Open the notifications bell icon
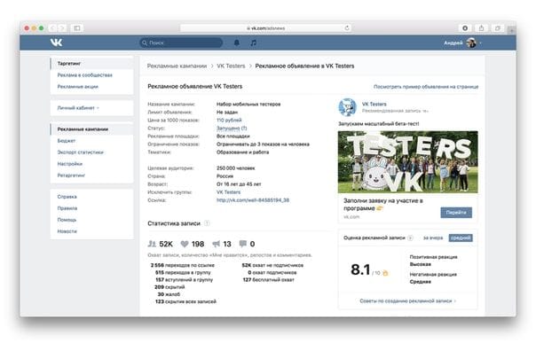Viewport: 536px width, 351px height. pos(237,43)
